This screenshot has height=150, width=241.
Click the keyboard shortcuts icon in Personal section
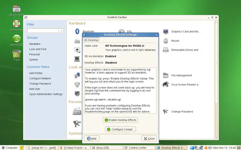77,111
